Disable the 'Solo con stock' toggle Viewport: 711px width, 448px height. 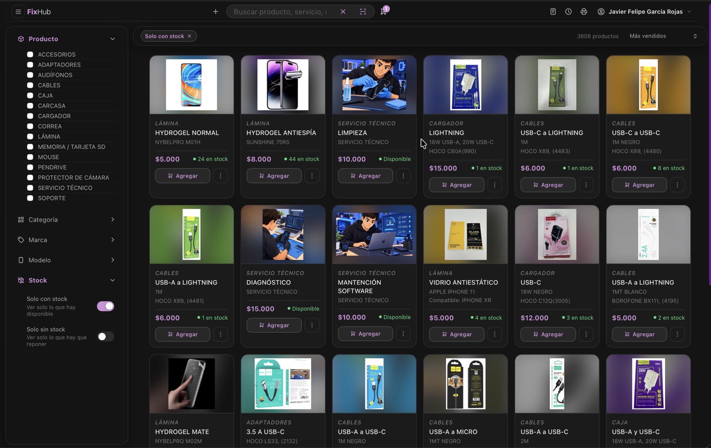point(106,306)
